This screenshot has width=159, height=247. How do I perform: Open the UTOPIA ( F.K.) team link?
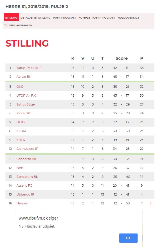click(27, 95)
